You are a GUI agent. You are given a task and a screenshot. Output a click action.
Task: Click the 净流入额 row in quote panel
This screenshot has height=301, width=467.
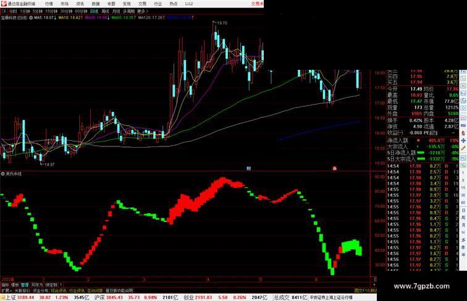423,140
